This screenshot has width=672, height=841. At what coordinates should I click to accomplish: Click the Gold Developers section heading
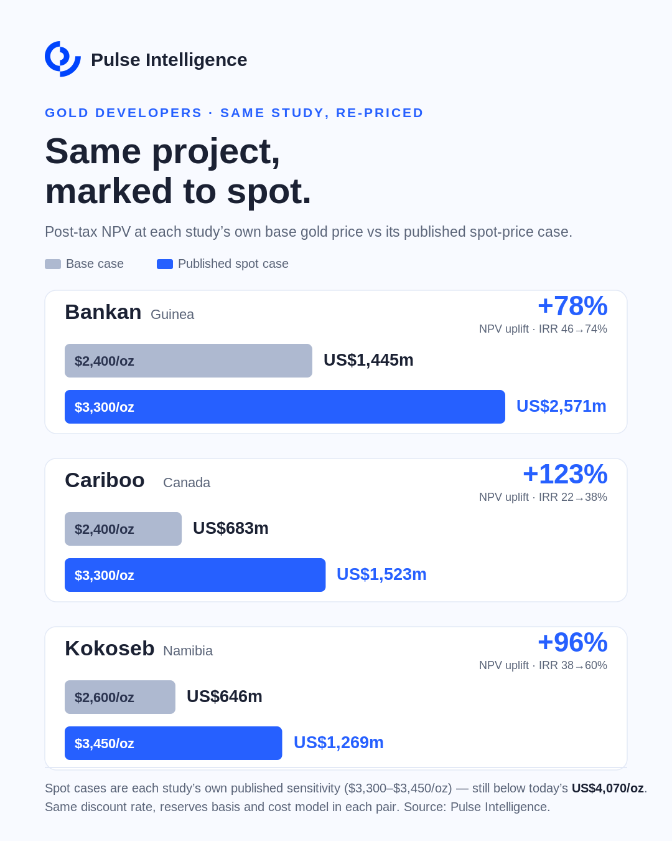point(234,113)
